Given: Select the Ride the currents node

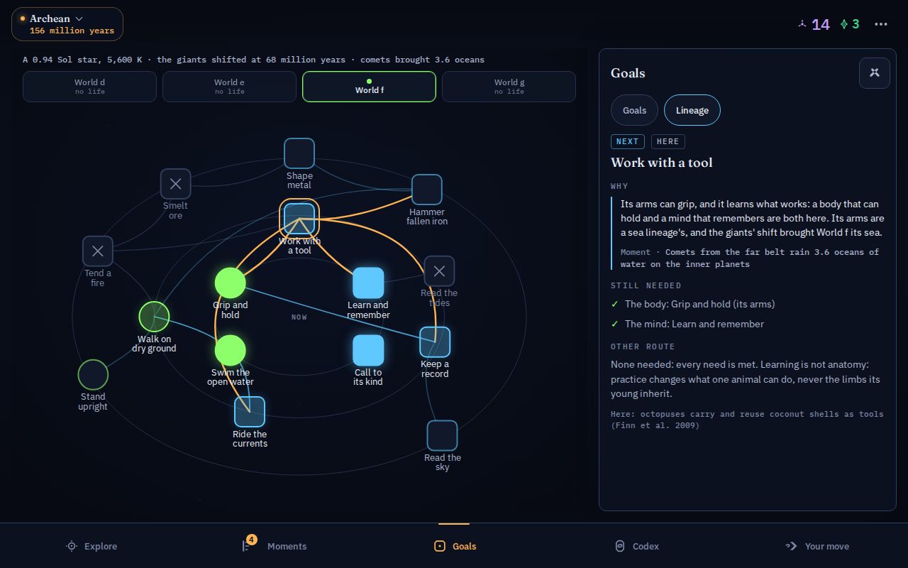Looking at the screenshot, I should (x=250, y=412).
